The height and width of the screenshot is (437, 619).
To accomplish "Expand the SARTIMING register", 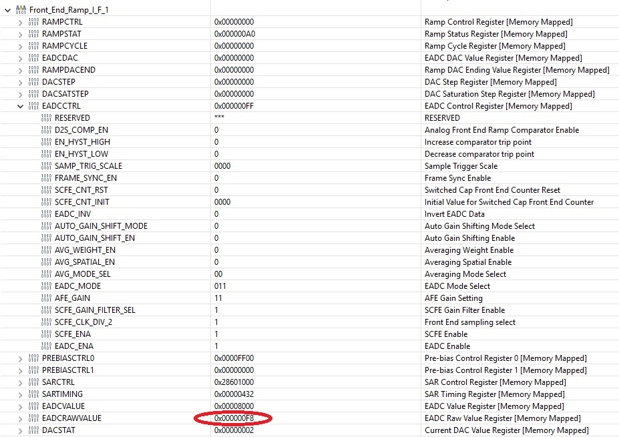I will [20, 395].
